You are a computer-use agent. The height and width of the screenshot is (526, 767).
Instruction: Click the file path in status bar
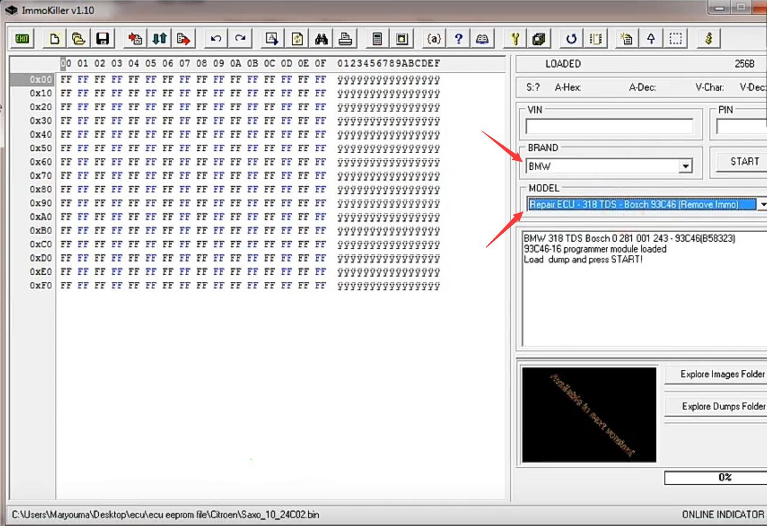pos(166,515)
